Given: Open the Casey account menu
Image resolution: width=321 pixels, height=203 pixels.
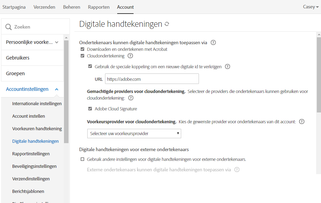Looking at the screenshot, I should click(x=310, y=7).
